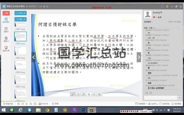This screenshot has width=184, height=115.
Task: Click the redo arrow in annotation toolbar
Action: click(94, 94)
